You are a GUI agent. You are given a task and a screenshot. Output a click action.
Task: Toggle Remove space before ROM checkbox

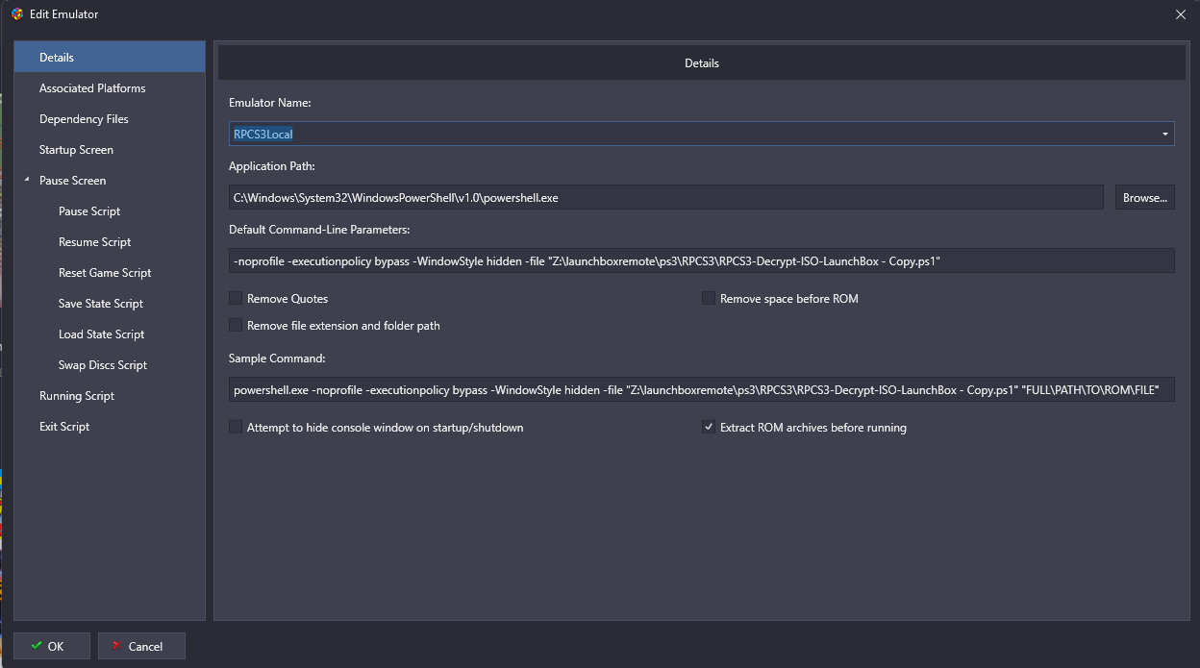coord(709,299)
